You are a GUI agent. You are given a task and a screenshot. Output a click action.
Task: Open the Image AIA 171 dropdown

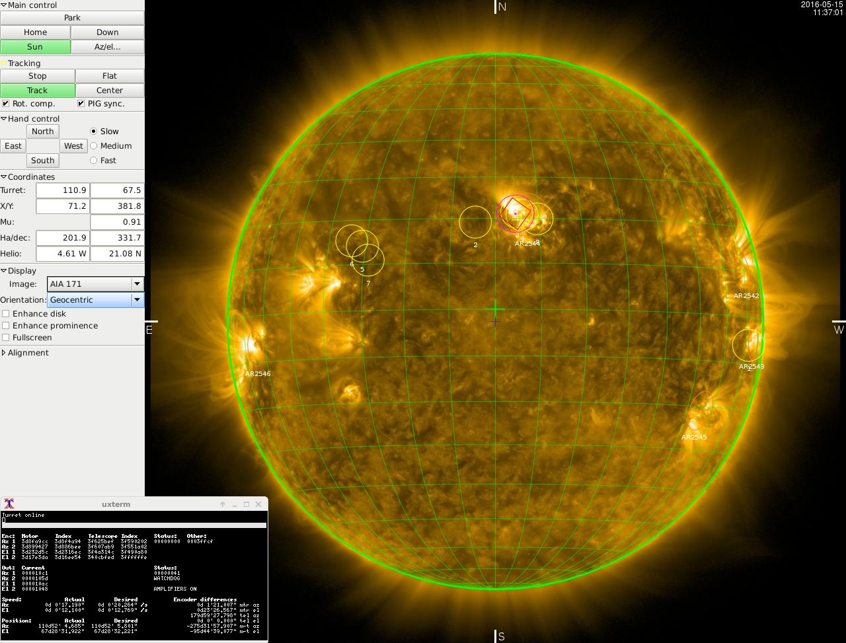point(137,284)
